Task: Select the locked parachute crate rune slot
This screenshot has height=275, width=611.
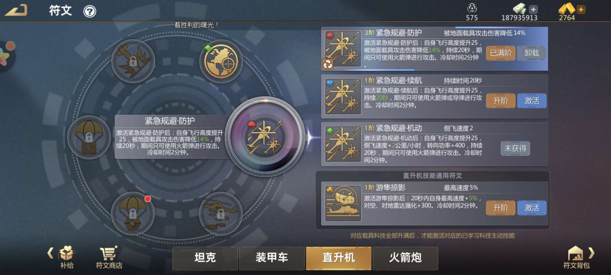Action: [x=89, y=137]
